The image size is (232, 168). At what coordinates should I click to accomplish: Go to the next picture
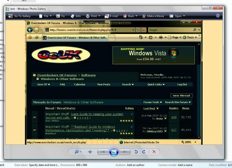[x=125, y=152]
